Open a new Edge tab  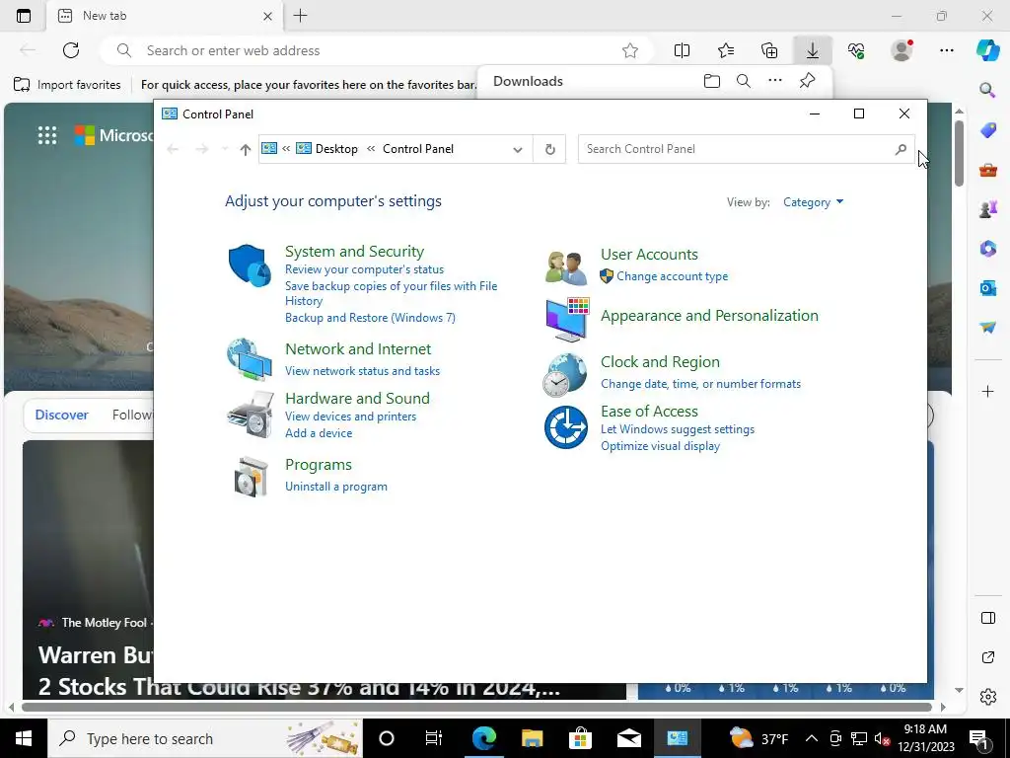tap(300, 16)
